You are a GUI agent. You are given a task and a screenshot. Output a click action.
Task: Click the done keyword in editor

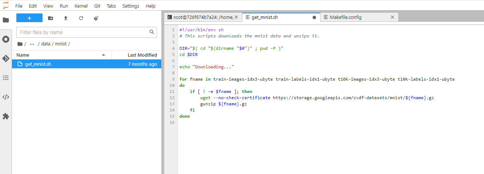pos(185,116)
